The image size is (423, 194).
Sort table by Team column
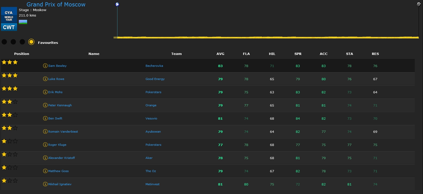pos(177,54)
